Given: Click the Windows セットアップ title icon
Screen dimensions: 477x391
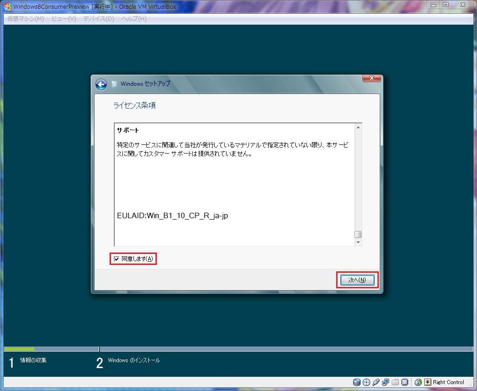Looking at the screenshot, I should tap(114, 84).
